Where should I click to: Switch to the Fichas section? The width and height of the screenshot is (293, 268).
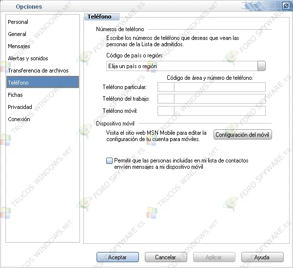point(16,95)
